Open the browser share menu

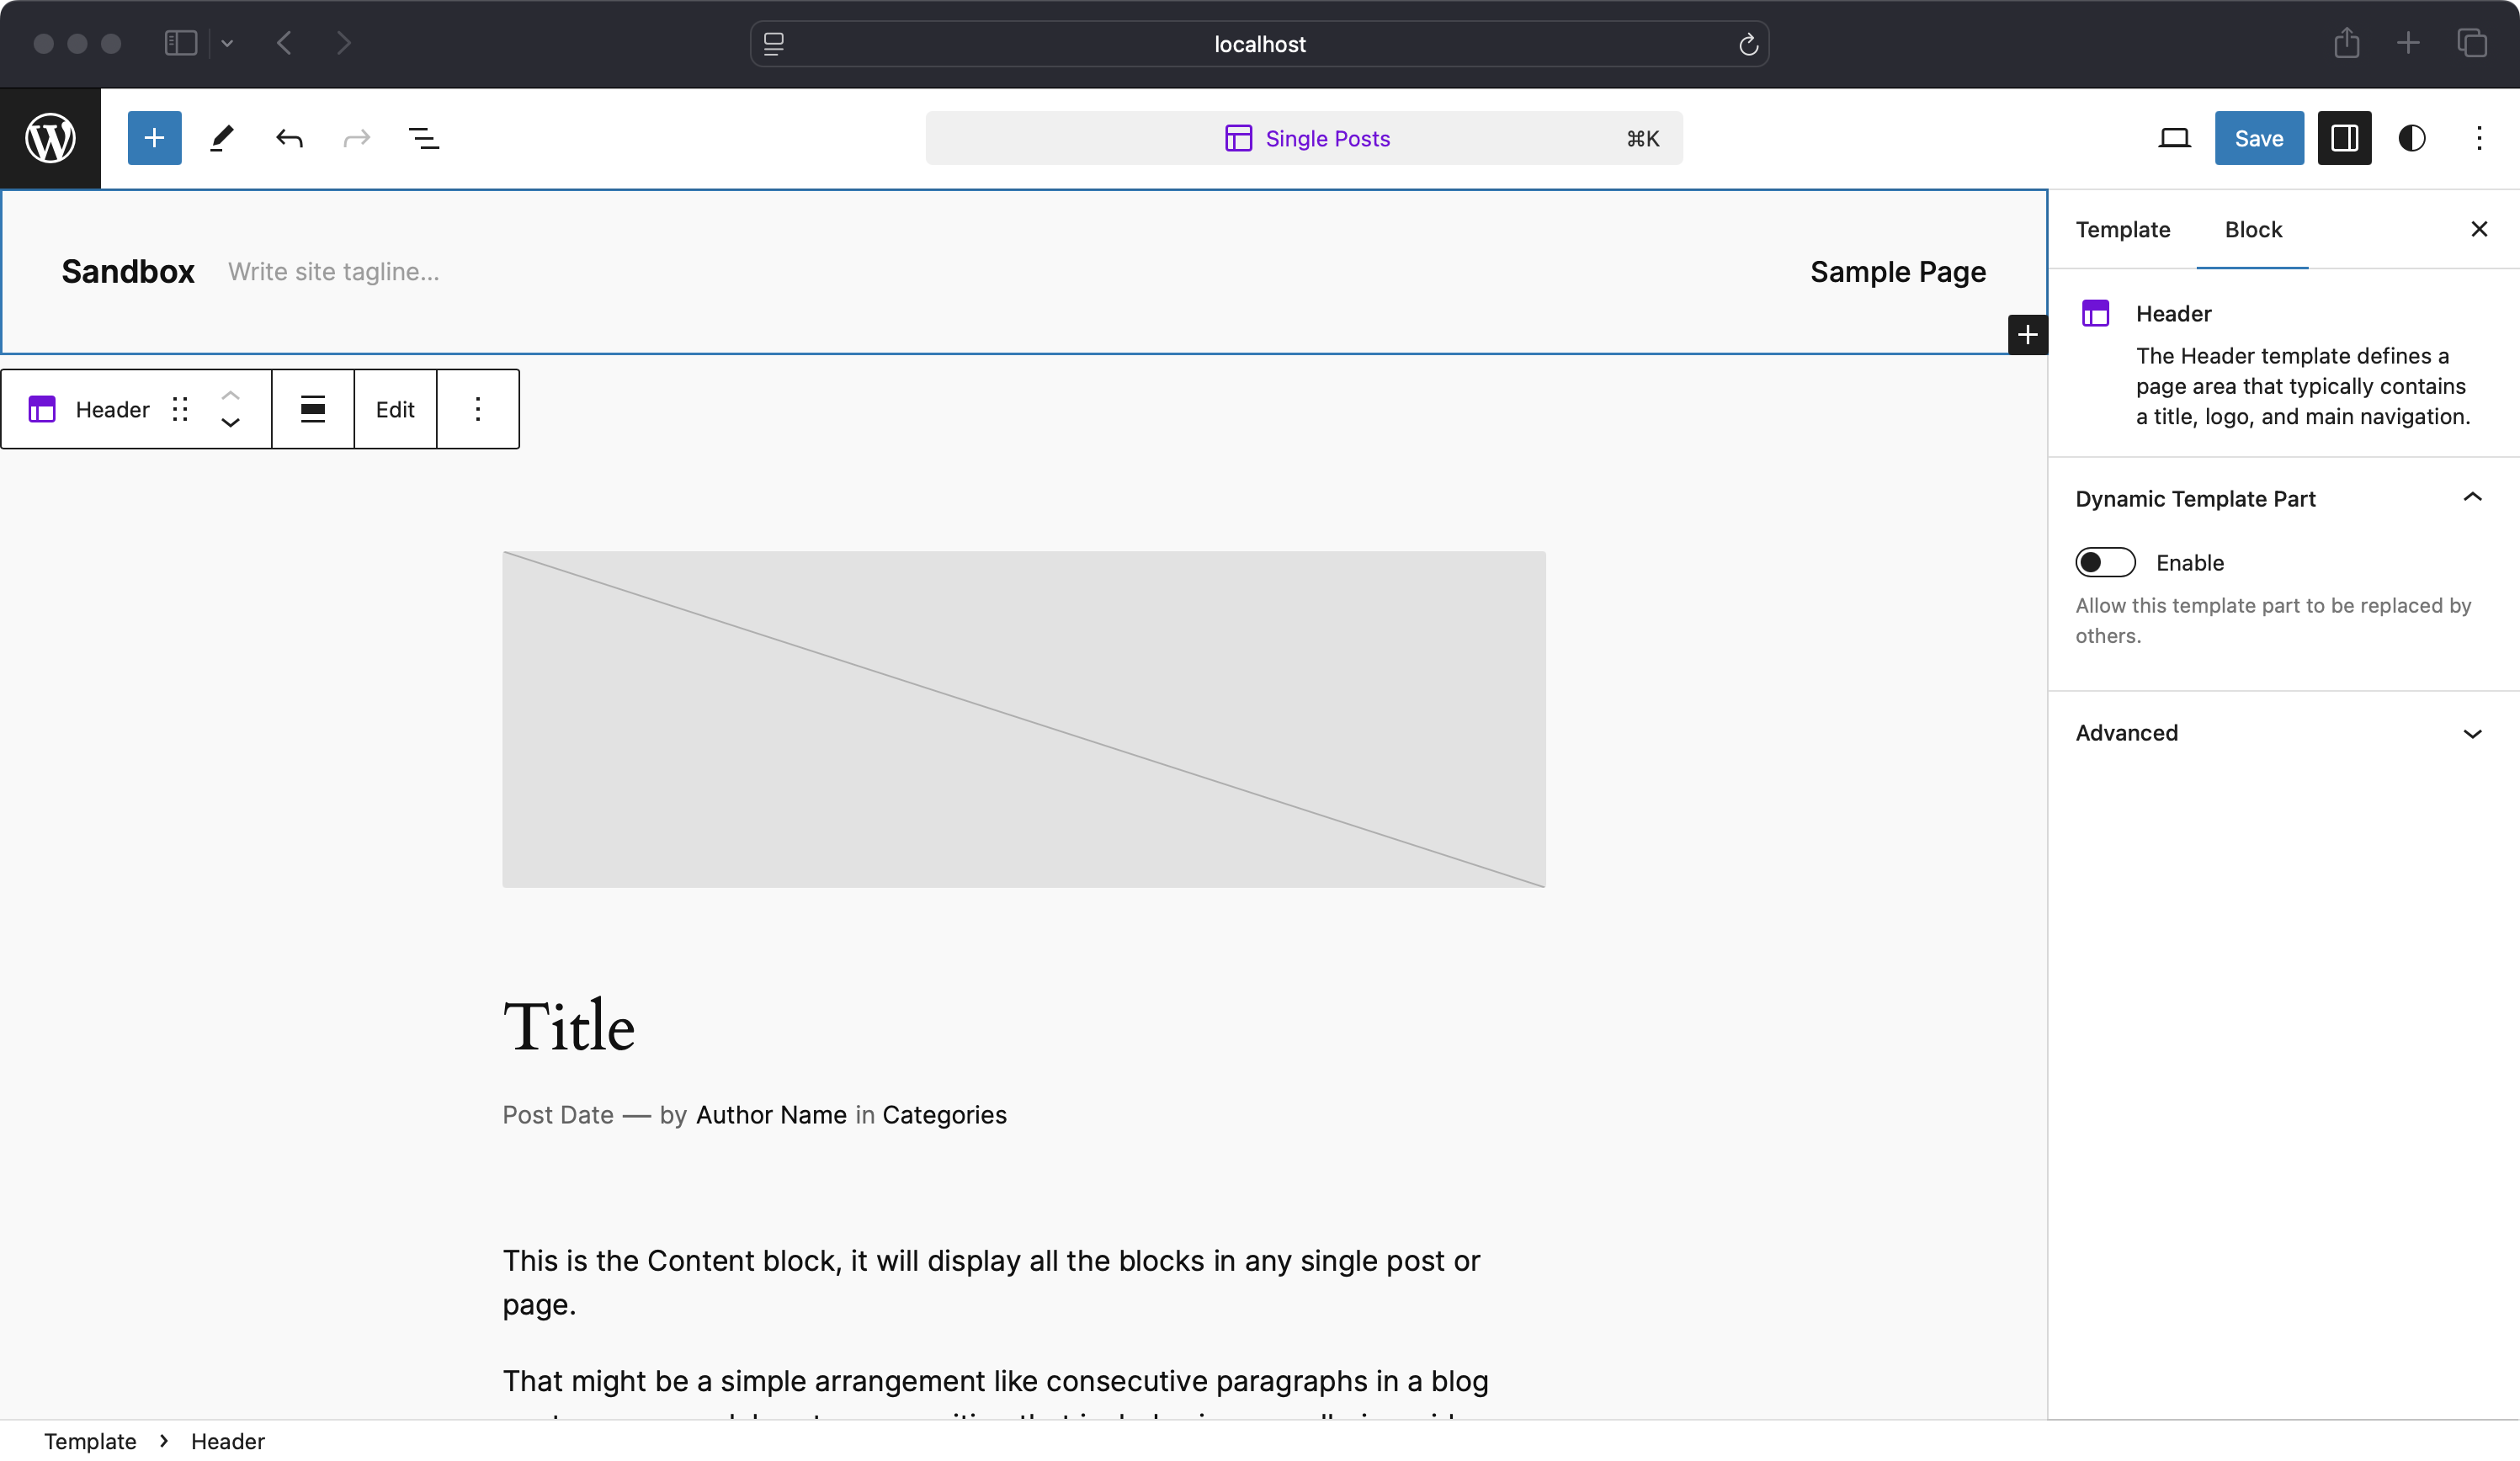pyautogui.click(x=2346, y=43)
